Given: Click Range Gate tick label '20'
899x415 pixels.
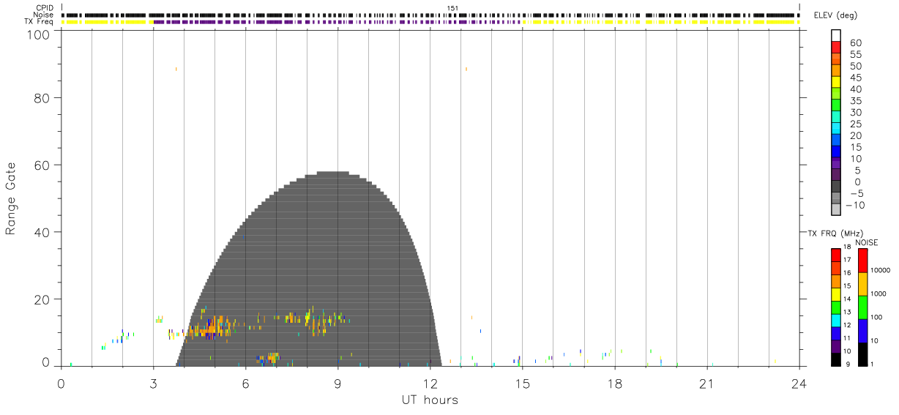Looking at the screenshot, I should (42, 299).
